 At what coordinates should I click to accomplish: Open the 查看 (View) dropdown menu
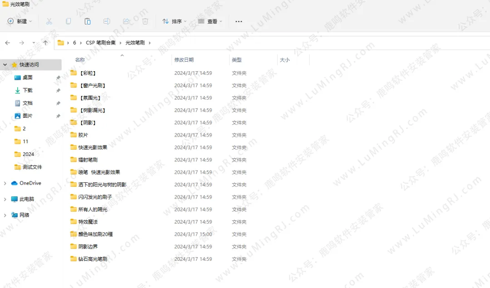pos(210,21)
